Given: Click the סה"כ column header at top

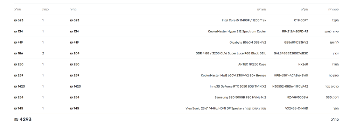Looking at the screenshot, I should click(17, 9).
